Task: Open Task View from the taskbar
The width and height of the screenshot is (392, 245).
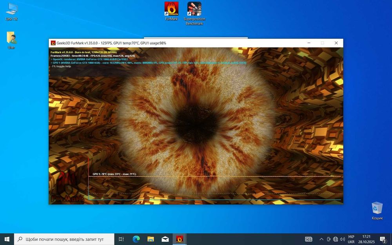Action: tap(121, 239)
